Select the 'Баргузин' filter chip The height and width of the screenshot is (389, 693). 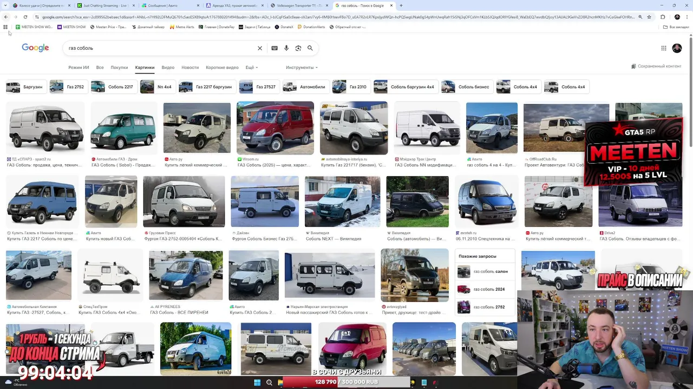click(25, 86)
